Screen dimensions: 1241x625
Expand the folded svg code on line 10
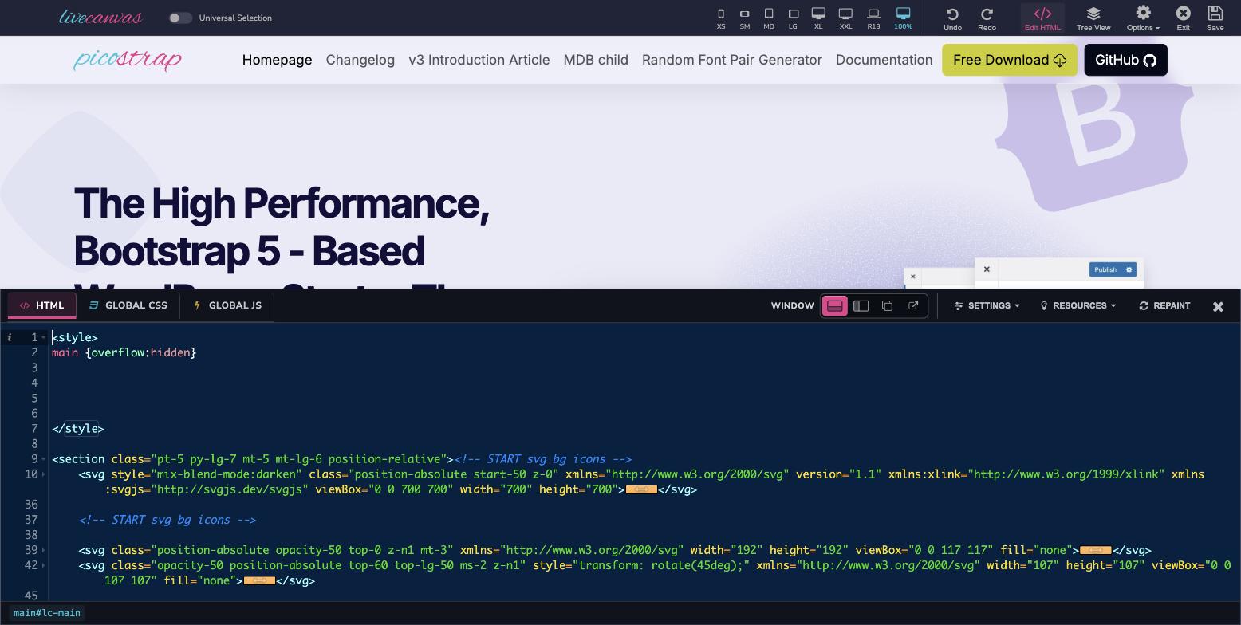point(641,489)
